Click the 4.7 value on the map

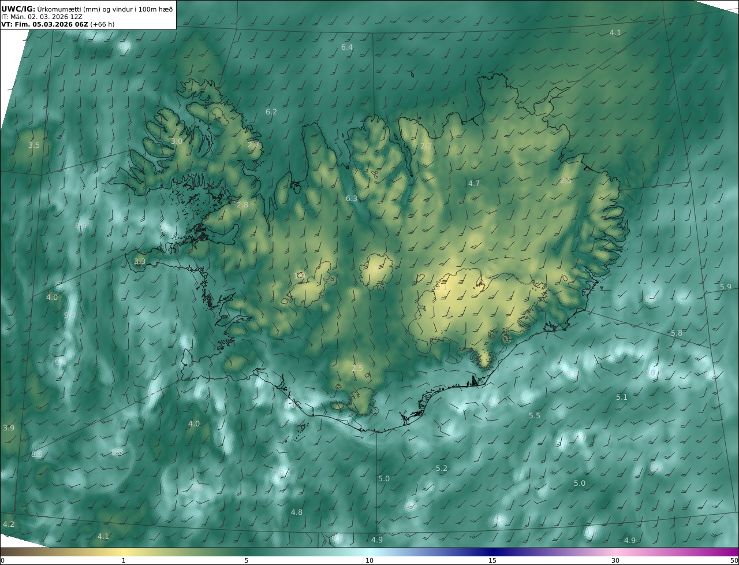(474, 183)
